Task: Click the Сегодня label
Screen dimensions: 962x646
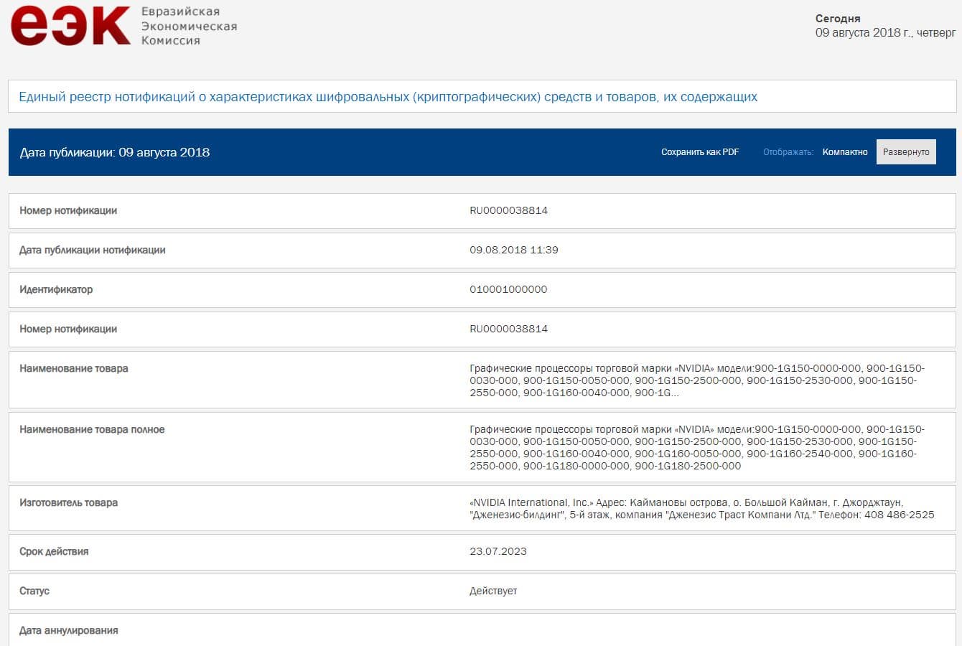Action: click(838, 19)
